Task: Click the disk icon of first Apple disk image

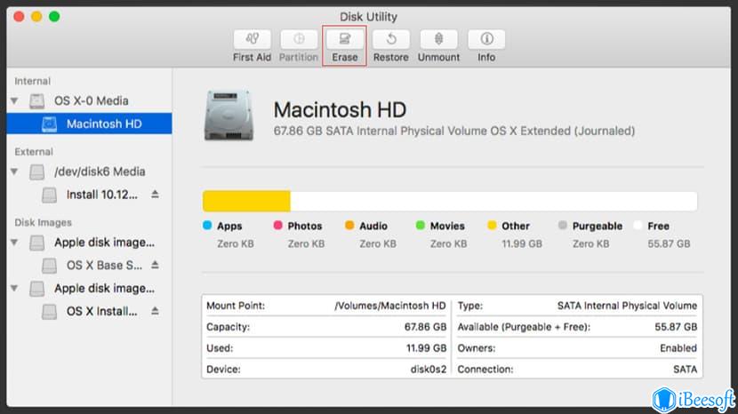Action: click(37, 243)
